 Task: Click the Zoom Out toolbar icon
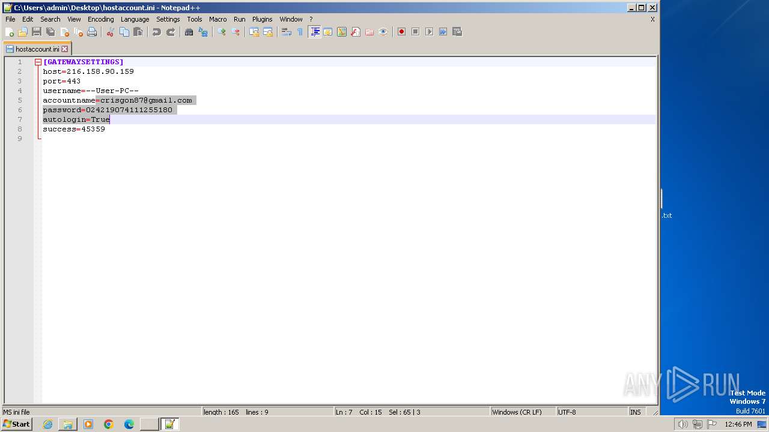pos(236,32)
